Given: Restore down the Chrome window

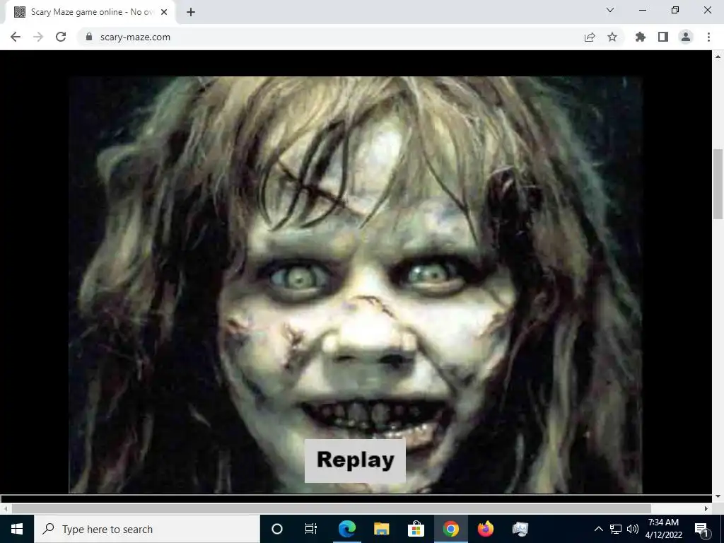Looking at the screenshot, I should (675, 10).
